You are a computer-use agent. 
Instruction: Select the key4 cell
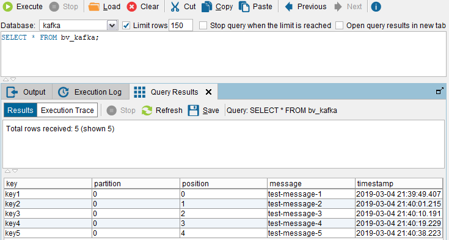tap(48, 224)
